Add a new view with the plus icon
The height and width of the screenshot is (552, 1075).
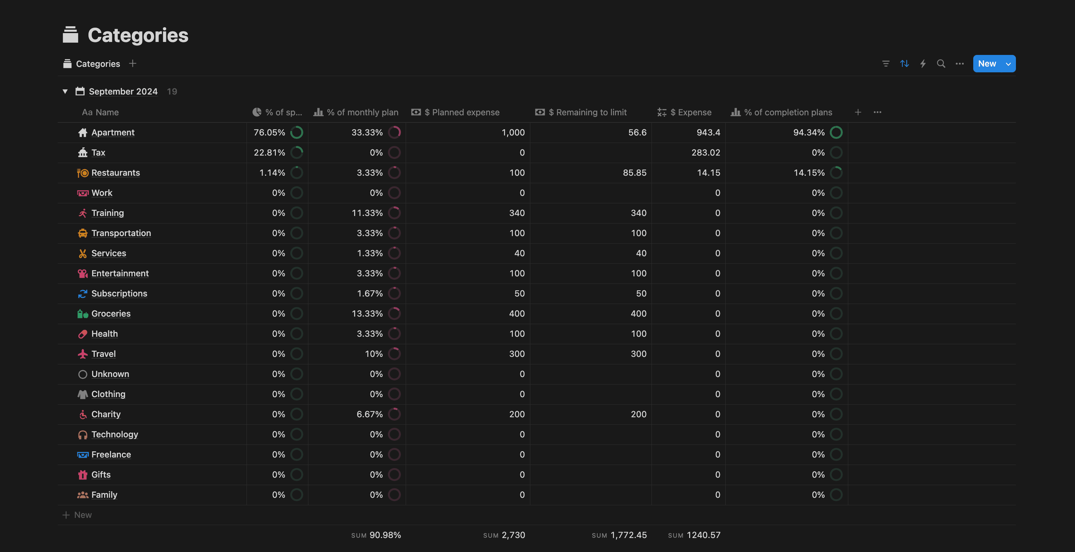point(132,63)
